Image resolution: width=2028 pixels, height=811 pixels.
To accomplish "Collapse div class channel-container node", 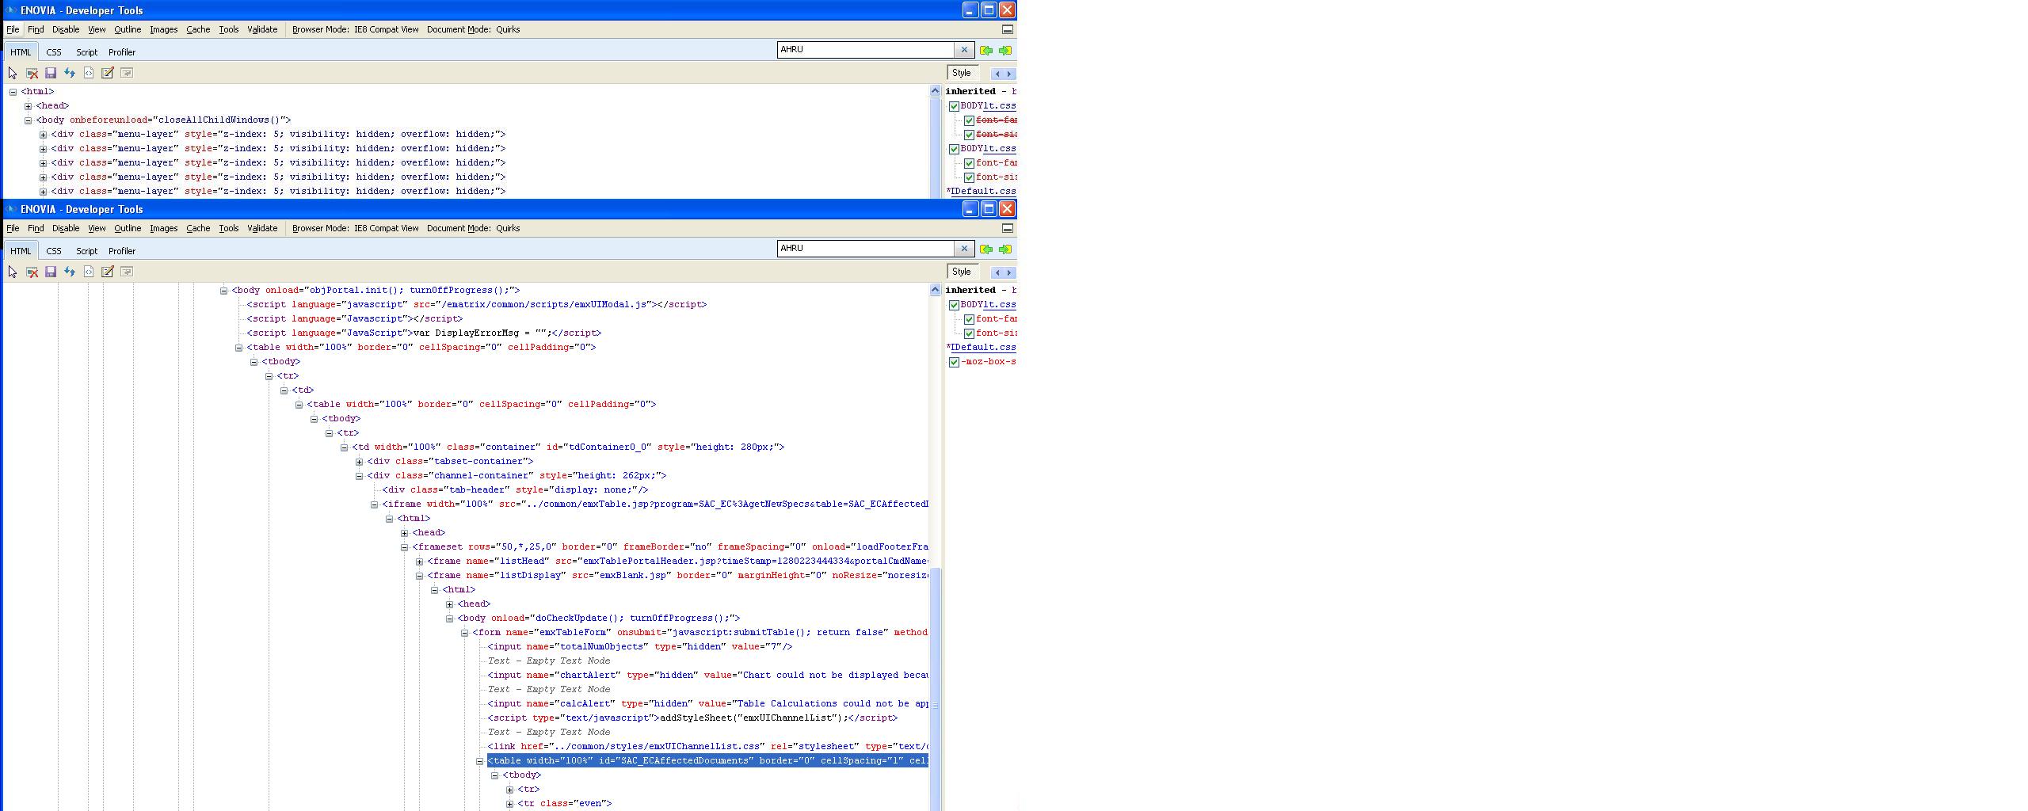I will [x=359, y=476].
